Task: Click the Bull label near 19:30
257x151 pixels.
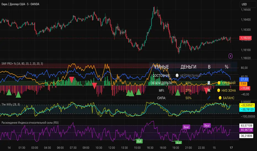Action: (178, 143)
